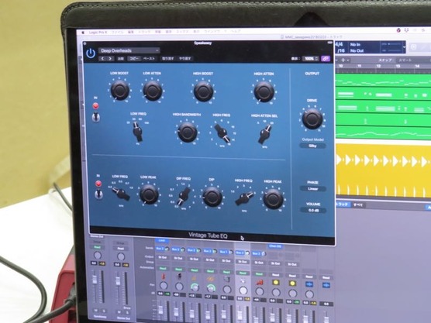
Task: Click the ペースト button
Action: [x=150, y=59]
